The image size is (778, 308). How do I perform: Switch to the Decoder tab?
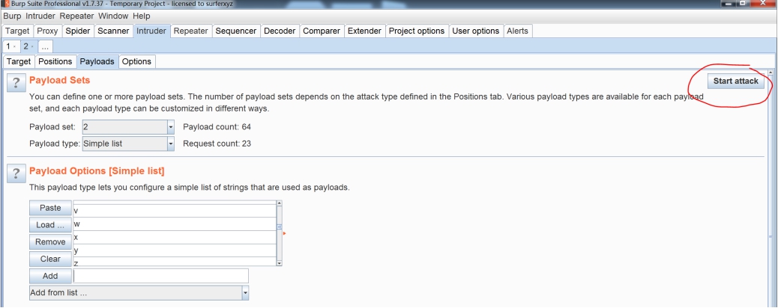point(280,31)
